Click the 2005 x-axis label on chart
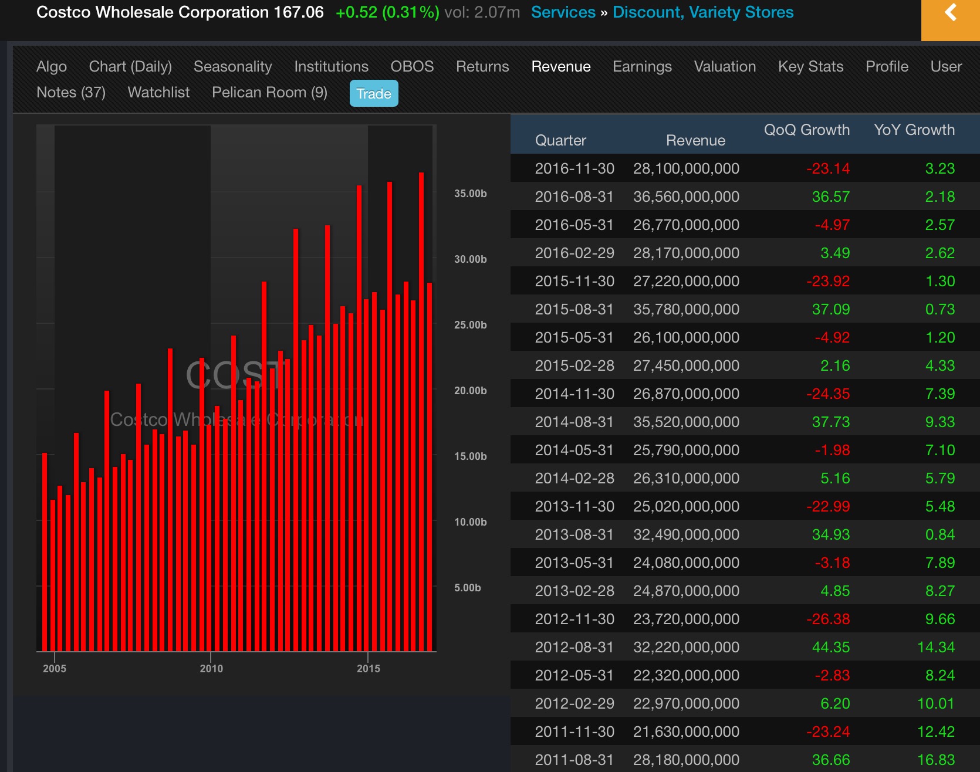 point(55,669)
